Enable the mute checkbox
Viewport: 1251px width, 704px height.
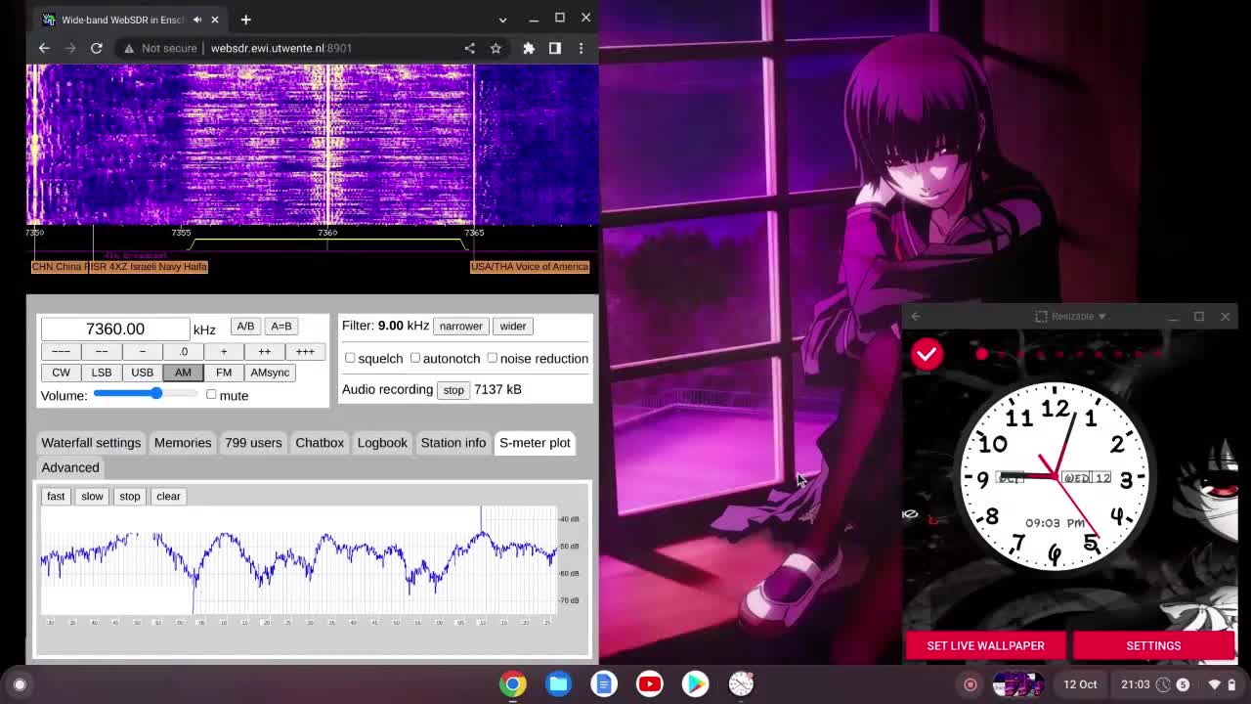211,394
